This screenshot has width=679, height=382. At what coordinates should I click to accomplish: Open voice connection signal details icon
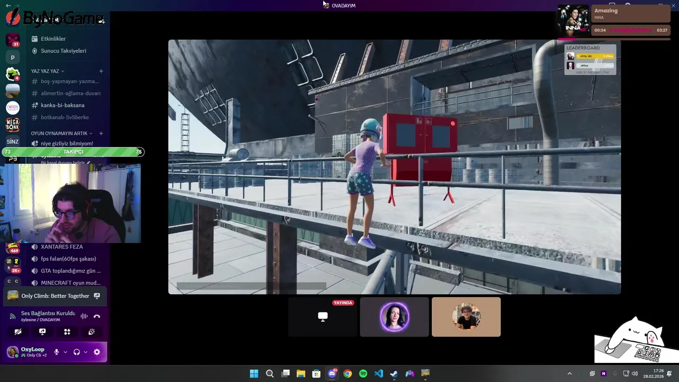pyautogui.click(x=13, y=316)
